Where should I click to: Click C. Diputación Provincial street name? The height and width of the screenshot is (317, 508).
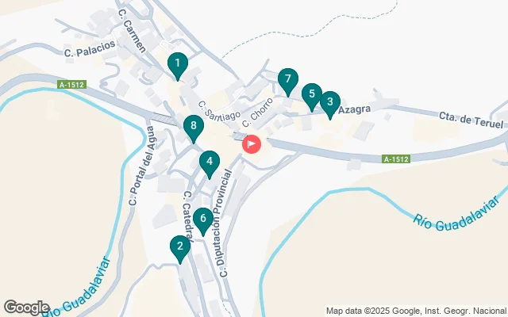[x=225, y=223]
